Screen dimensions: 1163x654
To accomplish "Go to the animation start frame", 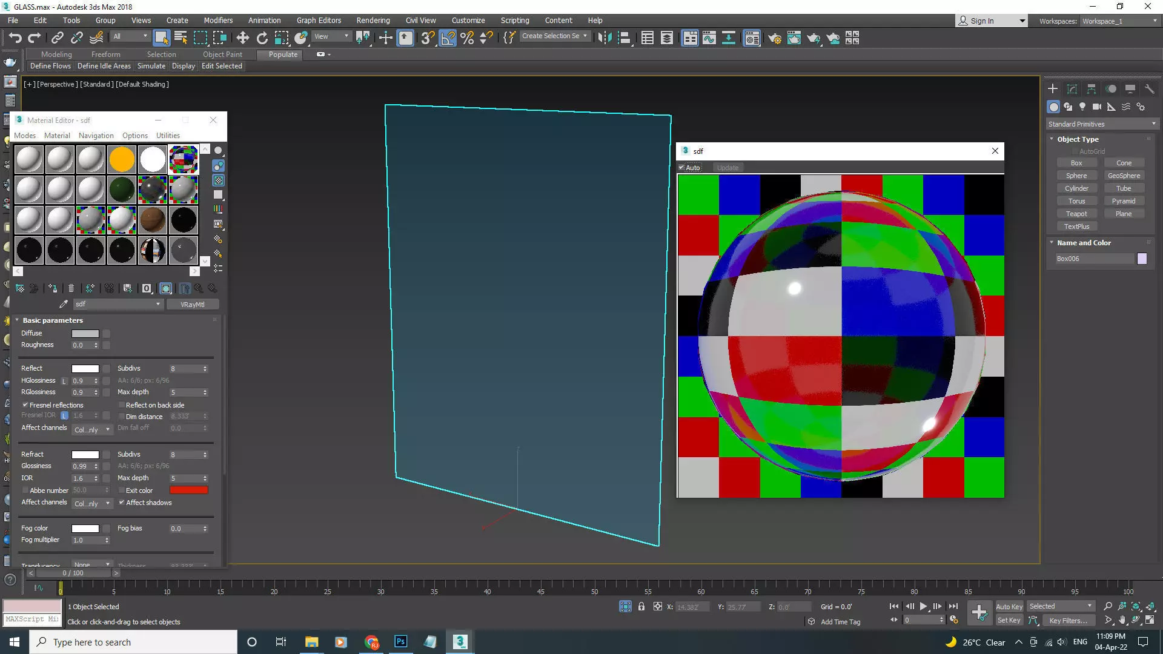I will [894, 606].
